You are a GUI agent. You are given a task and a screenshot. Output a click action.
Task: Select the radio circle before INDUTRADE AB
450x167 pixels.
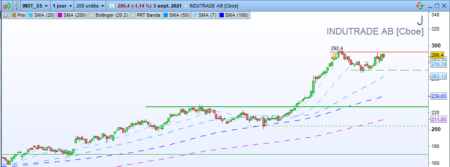(x=185, y=6)
